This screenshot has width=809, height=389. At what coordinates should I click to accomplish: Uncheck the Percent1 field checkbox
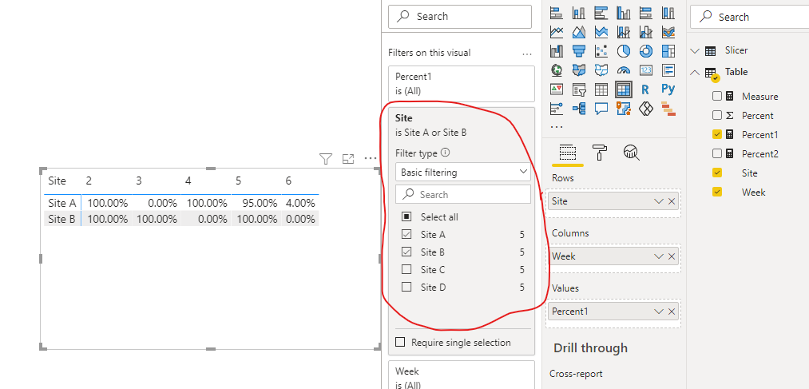(716, 134)
